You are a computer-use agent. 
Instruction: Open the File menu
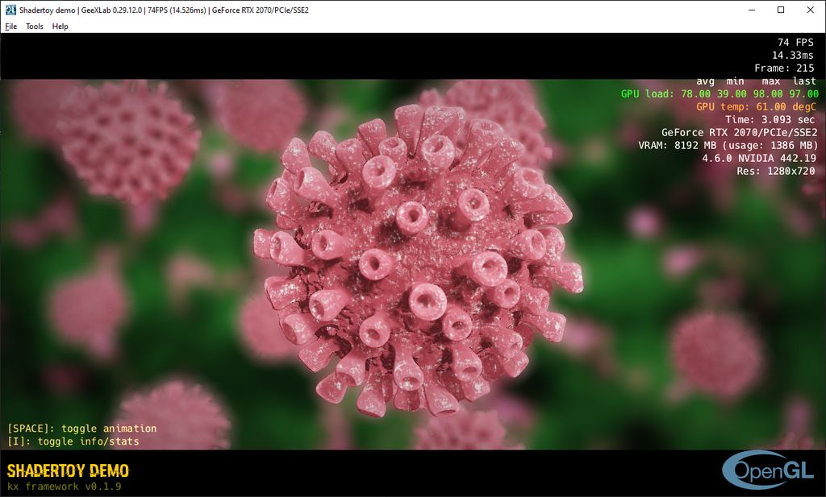(x=11, y=27)
